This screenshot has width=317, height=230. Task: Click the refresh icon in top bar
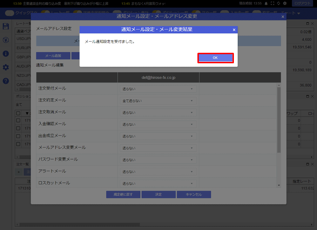pyautogui.click(x=278, y=3)
